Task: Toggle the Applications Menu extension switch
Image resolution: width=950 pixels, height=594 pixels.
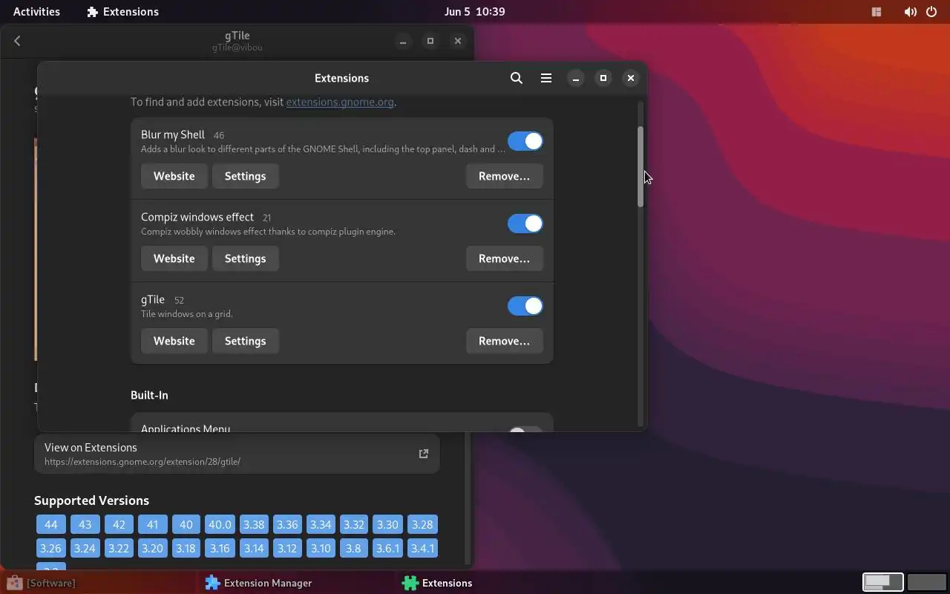Action: [x=525, y=429]
